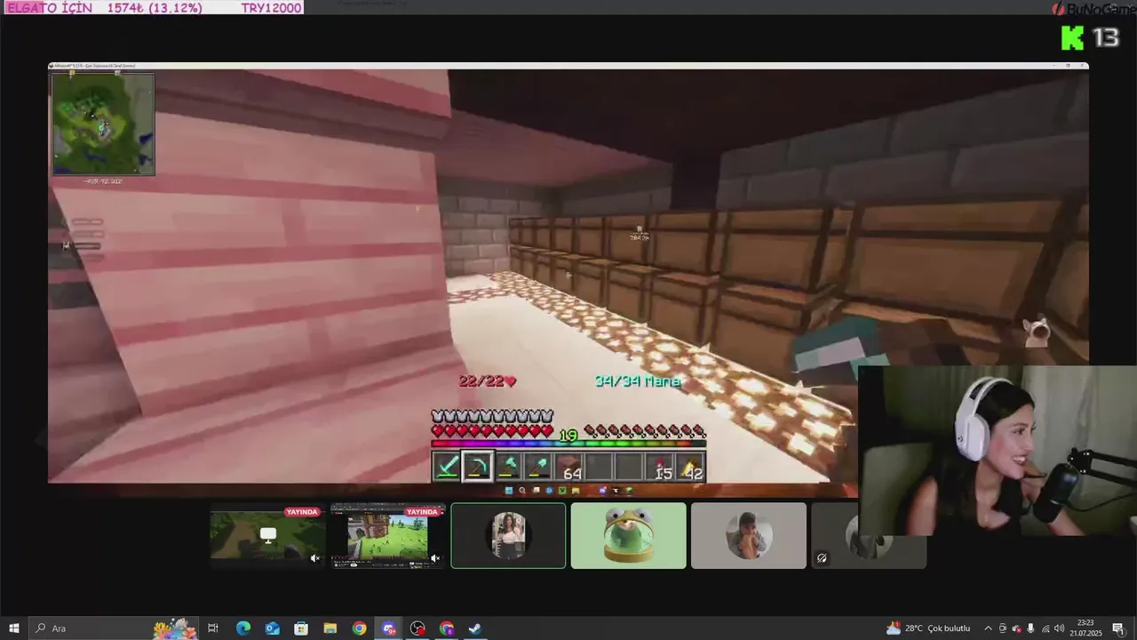The height and width of the screenshot is (640, 1137).
Task: Select the child photo participant tile
Action: click(749, 535)
